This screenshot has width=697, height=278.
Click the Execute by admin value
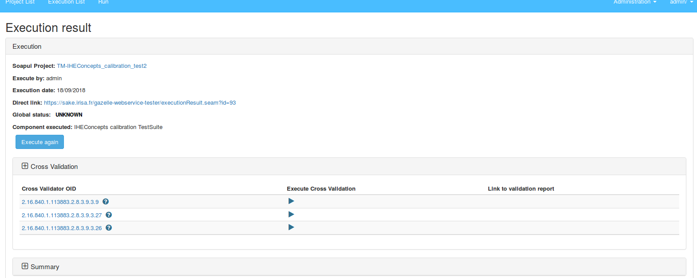pos(54,78)
